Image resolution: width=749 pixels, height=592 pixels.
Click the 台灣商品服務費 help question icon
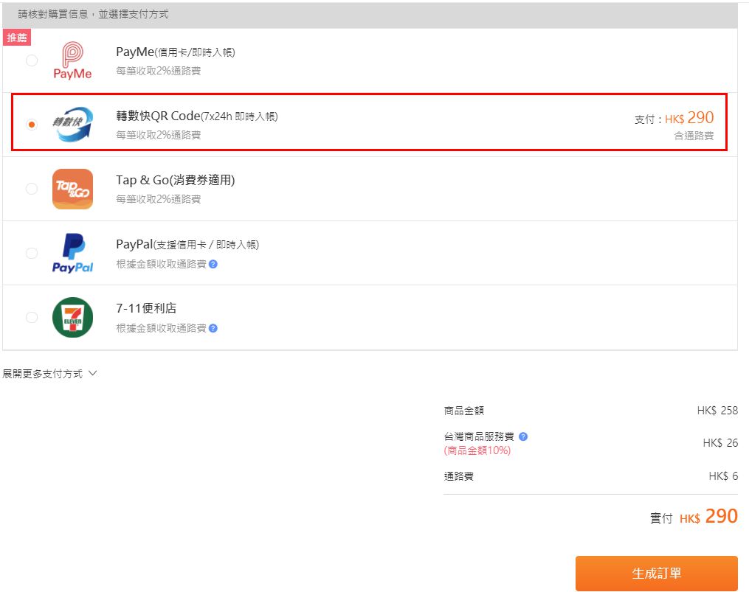pyautogui.click(x=523, y=436)
